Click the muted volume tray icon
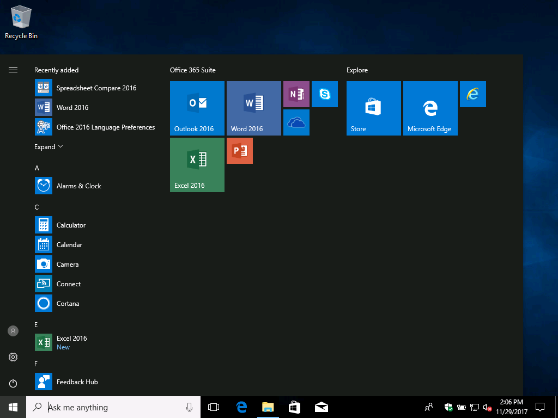Viewport: 558px width, 418px height. tap(487, 407)
